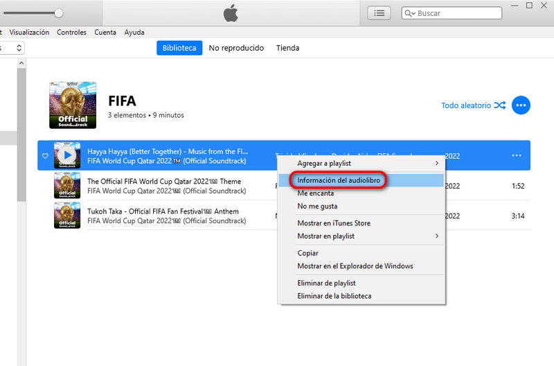Viewport: 554px width, 366px height.
Task: Expand Agregar a playlist submenu
Action: pos(361,164)
